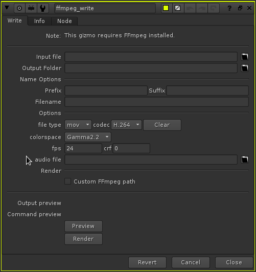Click the Input file text field

click(151, 57)
